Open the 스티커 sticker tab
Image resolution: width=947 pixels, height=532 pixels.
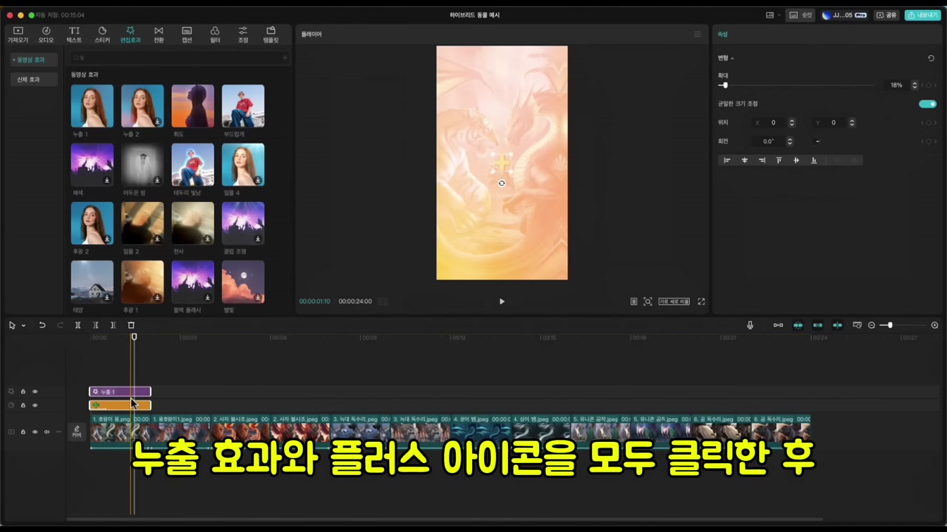tap(102, 34)
